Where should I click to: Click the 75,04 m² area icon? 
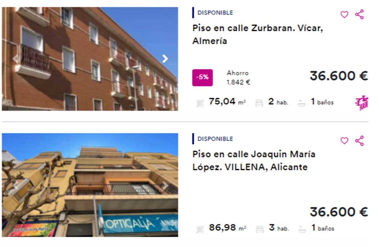(x=200, y=103)
